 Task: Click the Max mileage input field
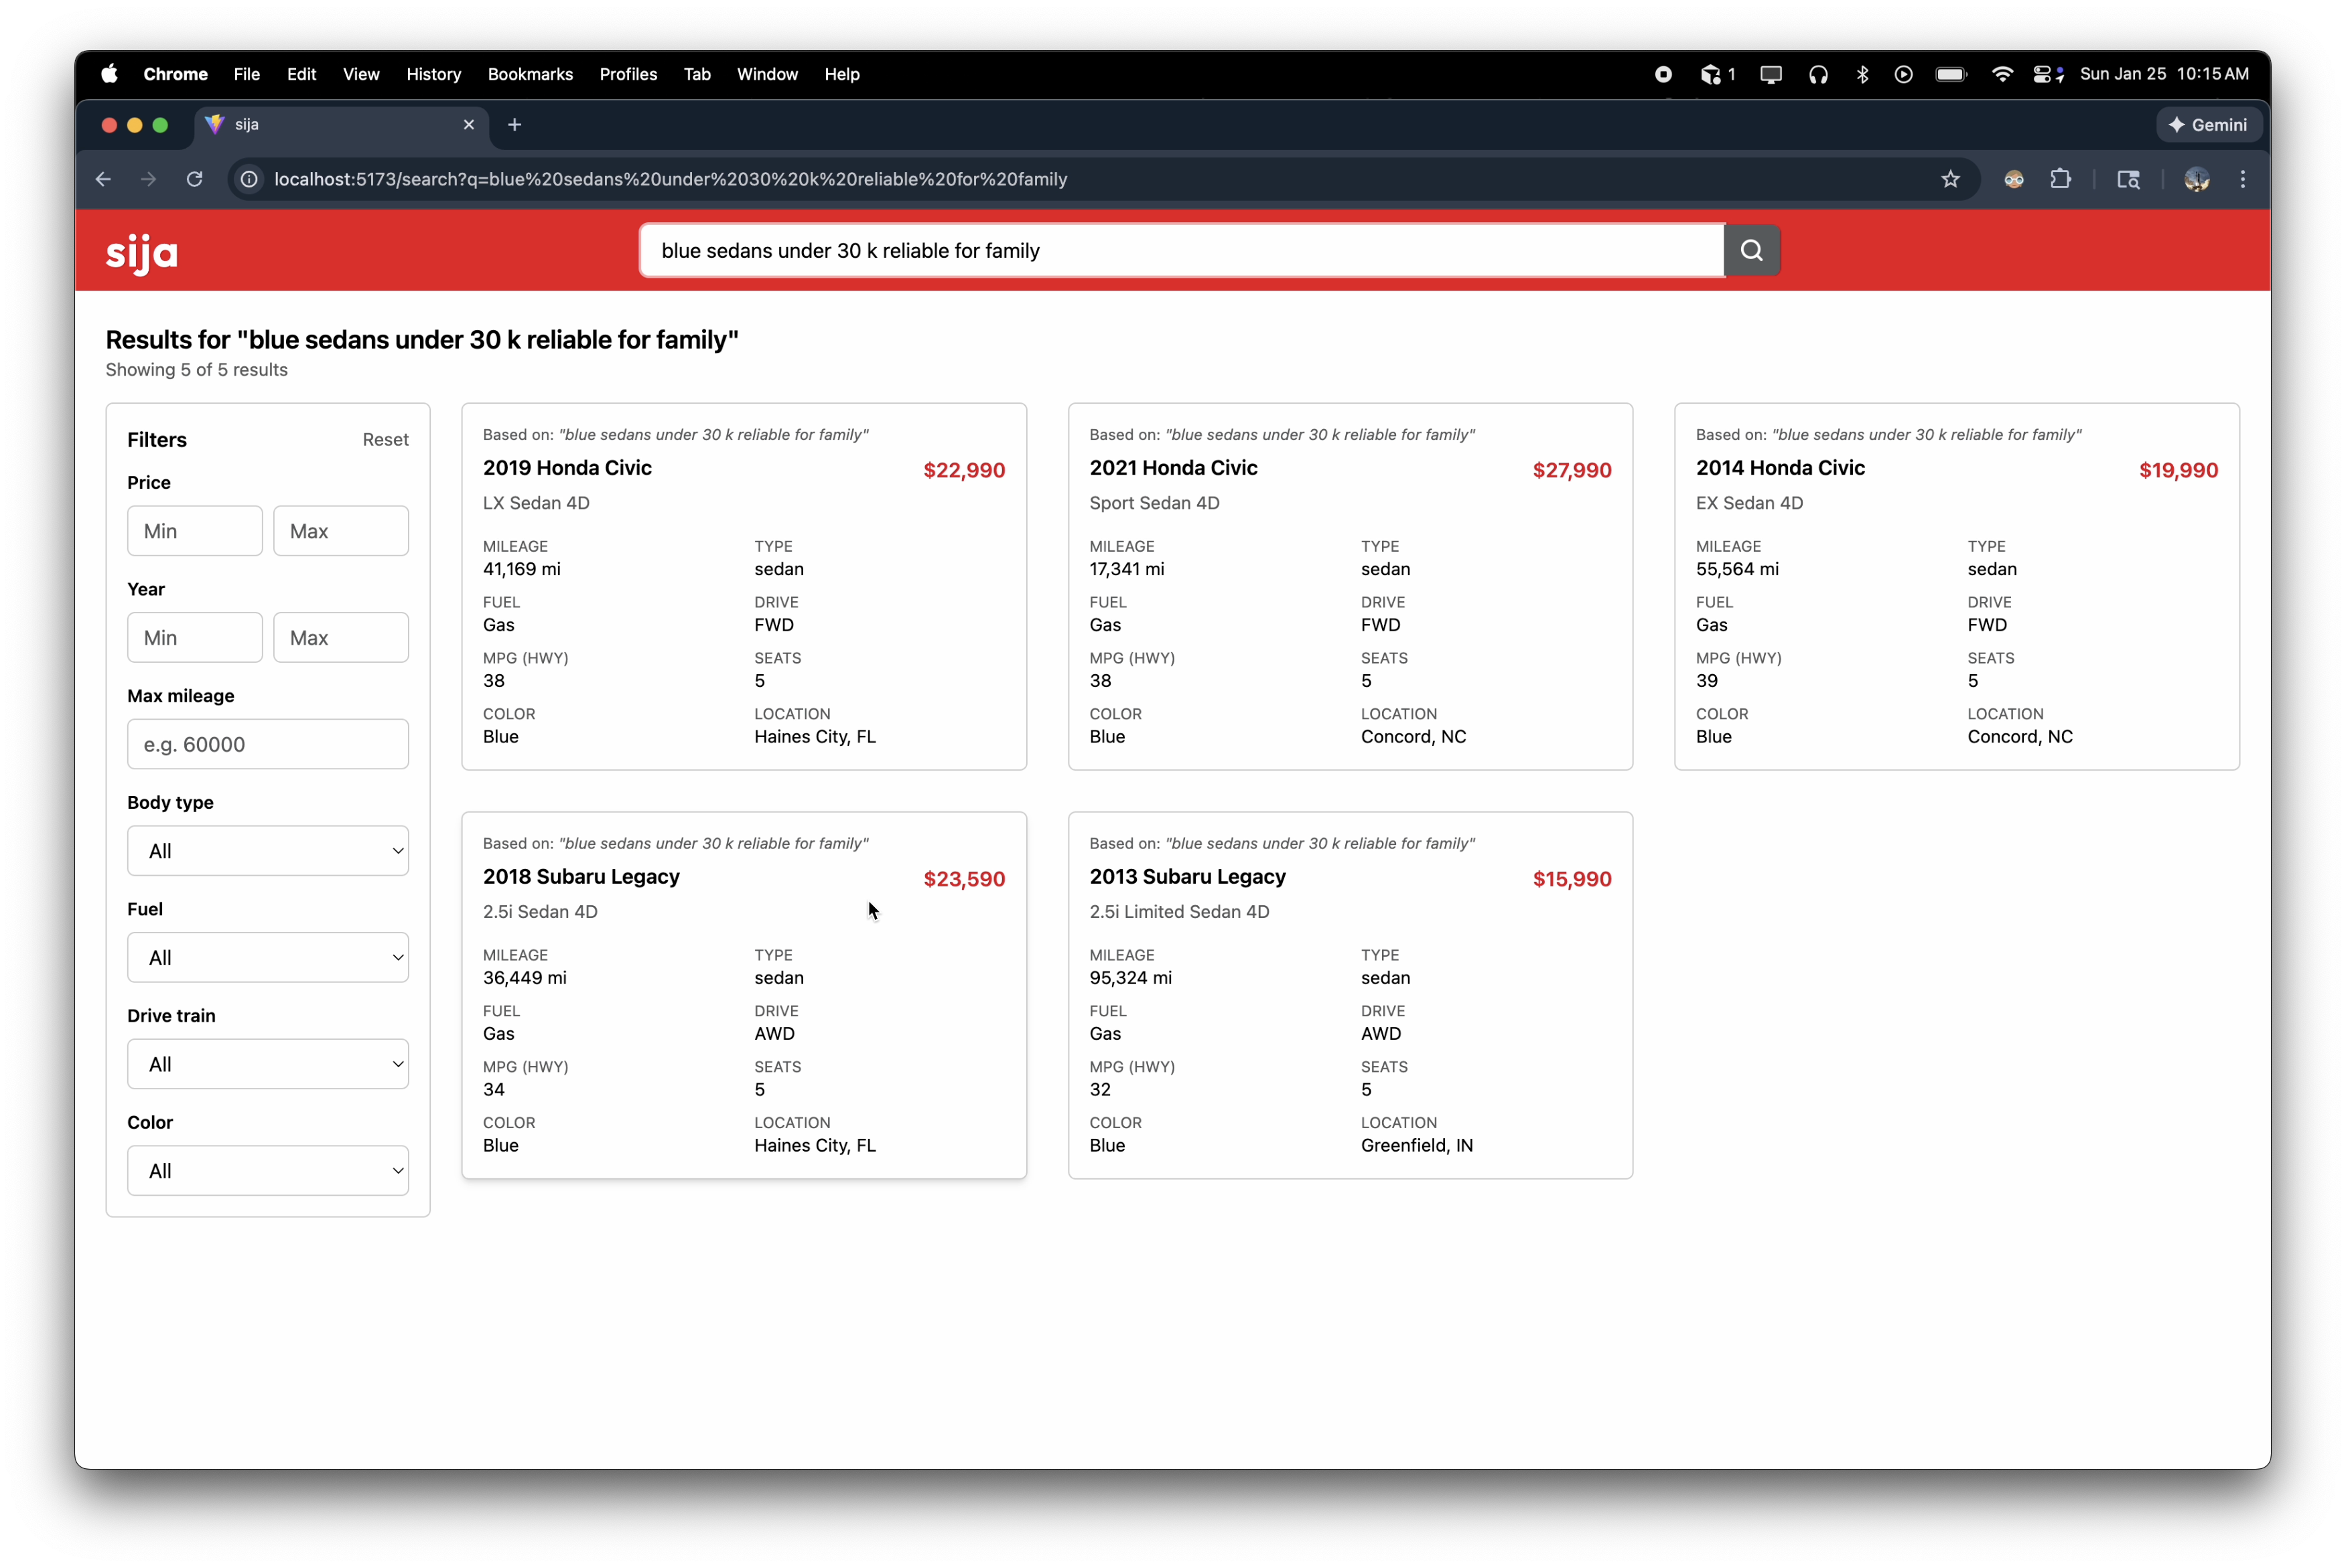(267, 744)
